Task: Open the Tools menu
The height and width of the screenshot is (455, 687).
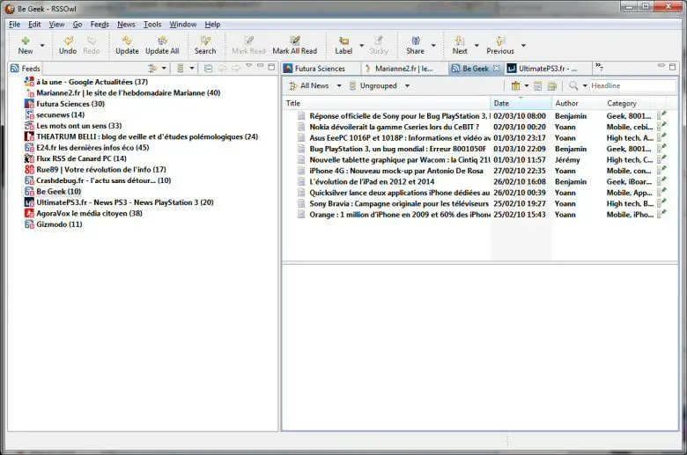Action: click(152, 24)
